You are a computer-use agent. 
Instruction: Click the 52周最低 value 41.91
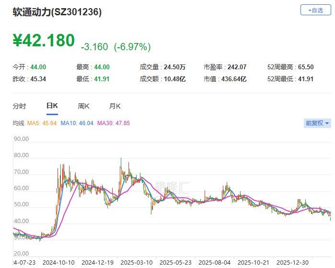coord(306,79)
